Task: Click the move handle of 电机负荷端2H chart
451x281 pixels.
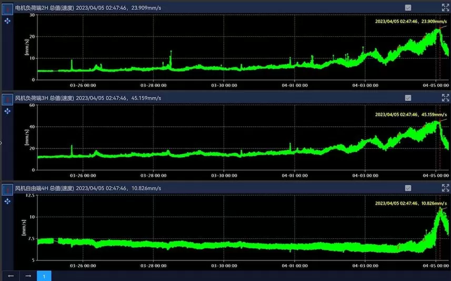Action: point(7,21)
